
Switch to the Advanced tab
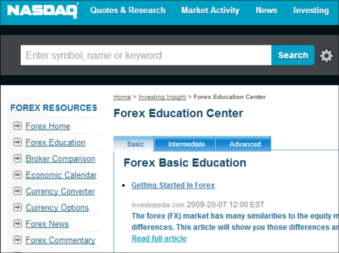click(243, 144)
